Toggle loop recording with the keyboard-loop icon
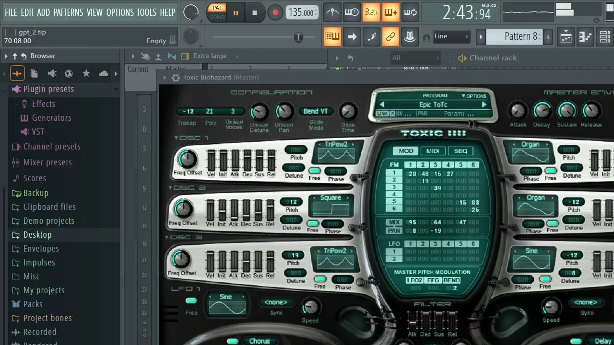614x345 pixels. pos(410,12)
